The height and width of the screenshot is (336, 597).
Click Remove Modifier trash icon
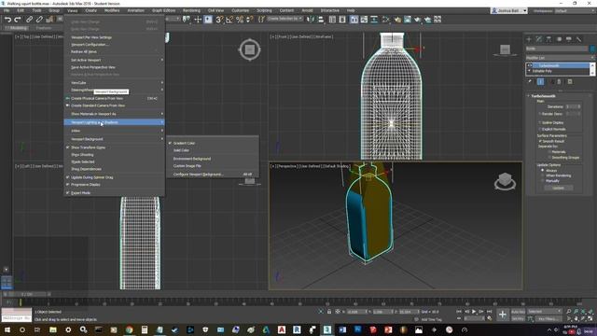point(559,81)
